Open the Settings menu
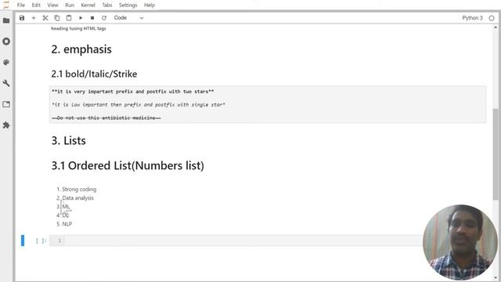Viewport: 501px width, 282px height. [x=128, y=5]
